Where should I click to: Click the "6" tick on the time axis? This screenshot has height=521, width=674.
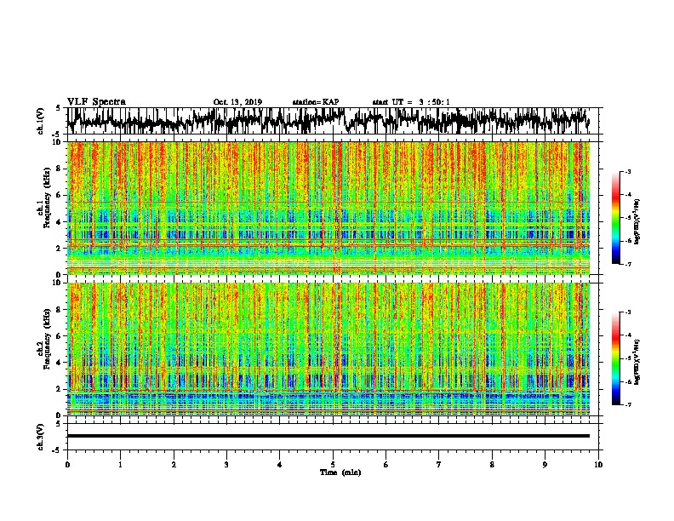pyautogui.click(x=386, y=465)
